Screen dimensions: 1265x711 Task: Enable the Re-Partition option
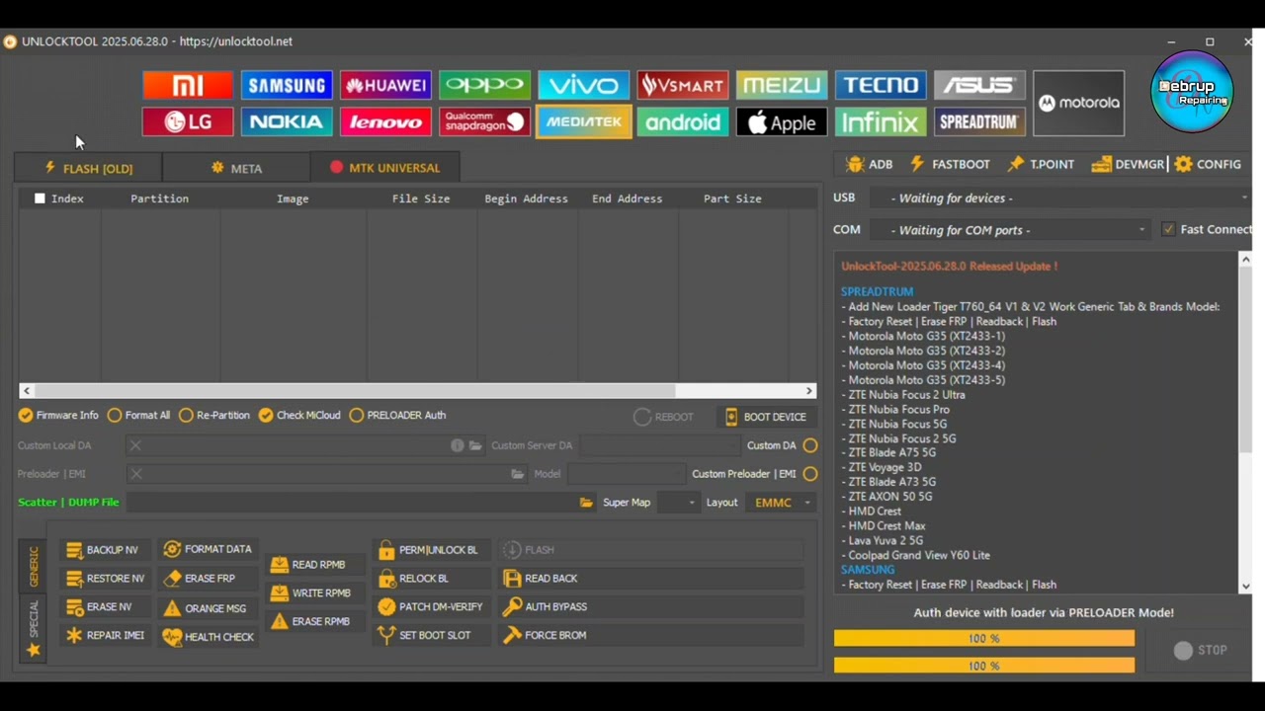pos(214,415)
